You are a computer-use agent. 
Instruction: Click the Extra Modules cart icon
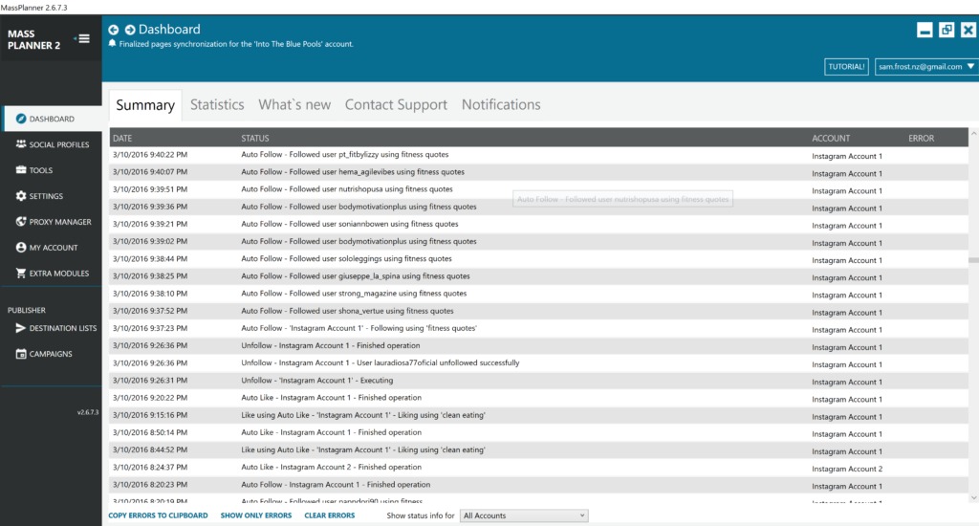pyautogui.click(x=21, y=273)
